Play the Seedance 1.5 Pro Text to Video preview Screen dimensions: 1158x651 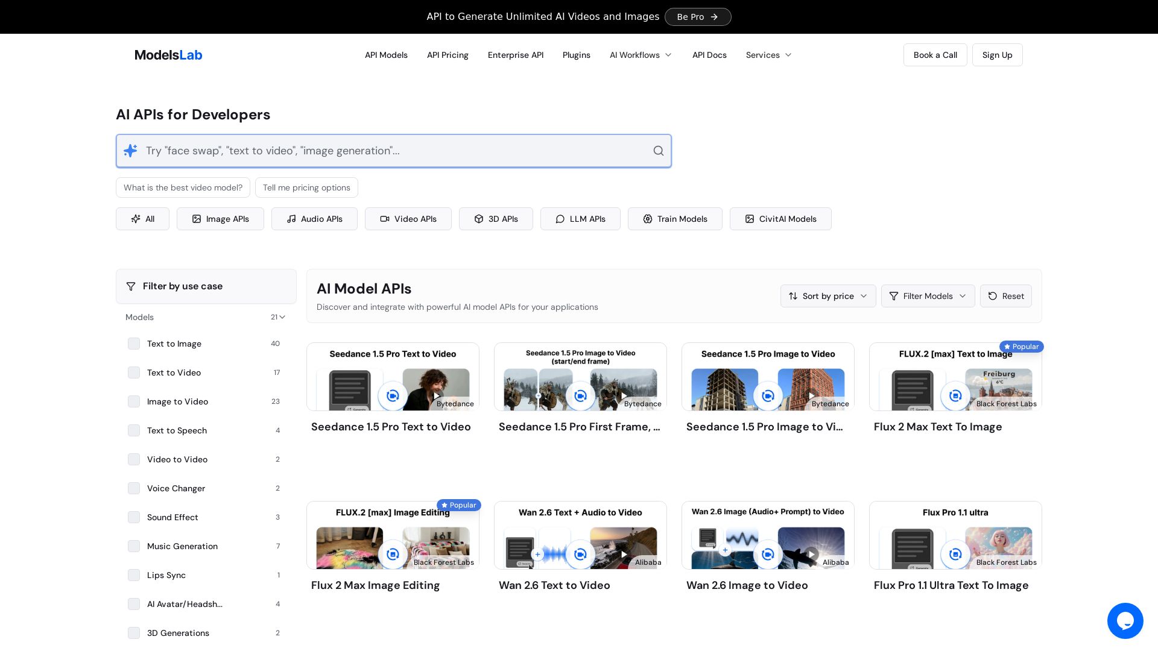pyautogui.click(x=437, y=396)
